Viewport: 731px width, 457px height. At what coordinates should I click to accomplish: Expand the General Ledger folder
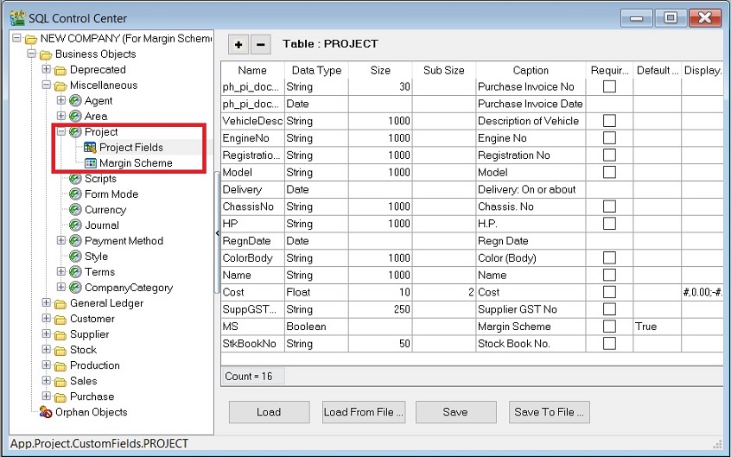(x=47, y=303)
